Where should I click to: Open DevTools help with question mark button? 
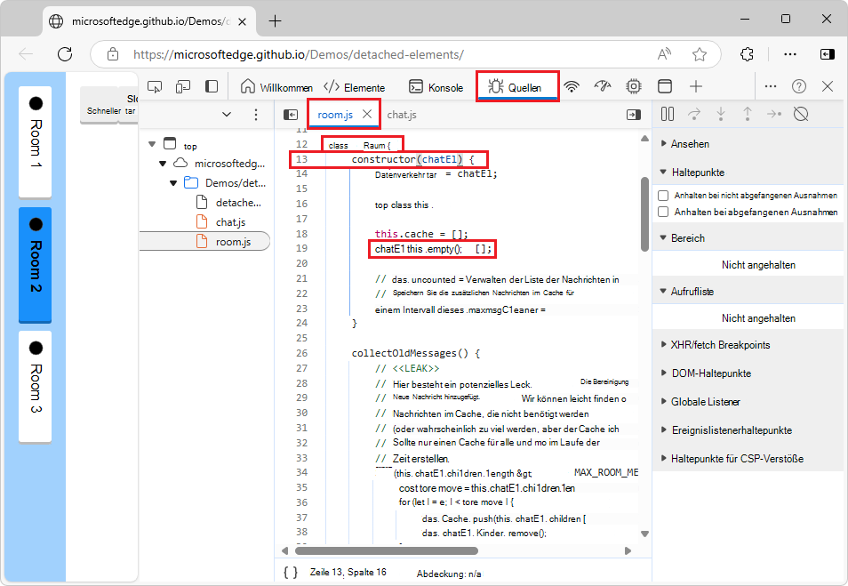799,86
